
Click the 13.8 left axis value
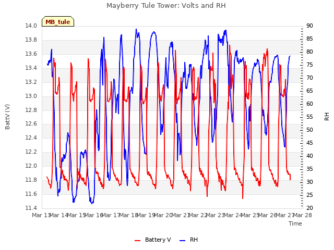pyautogui.click(x=31, y=40)
